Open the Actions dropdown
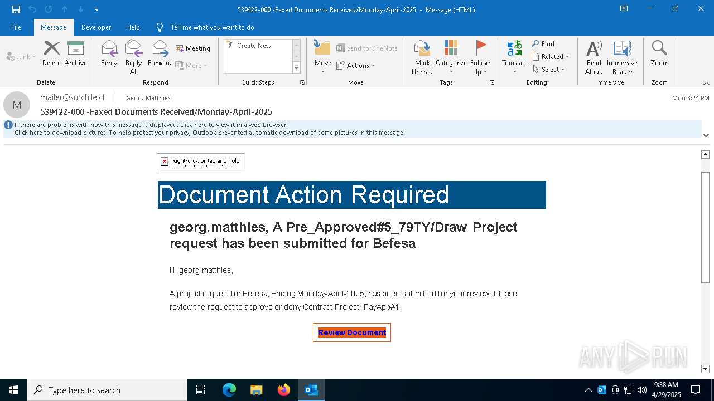This screenshot has height=401, width=714. pyautogui.click(x=356, y=65)
